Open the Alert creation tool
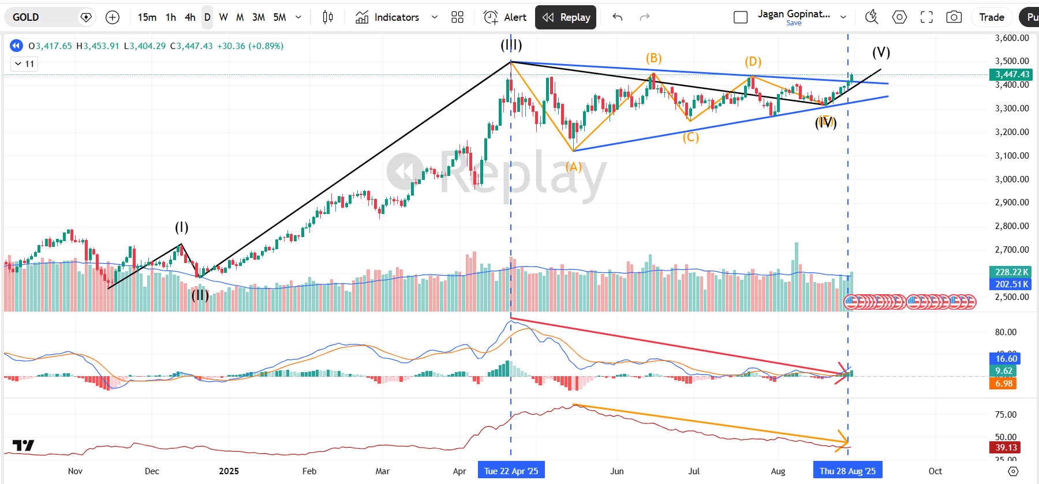The height and width of the screenshot is (484, 1039). (504, 17)
